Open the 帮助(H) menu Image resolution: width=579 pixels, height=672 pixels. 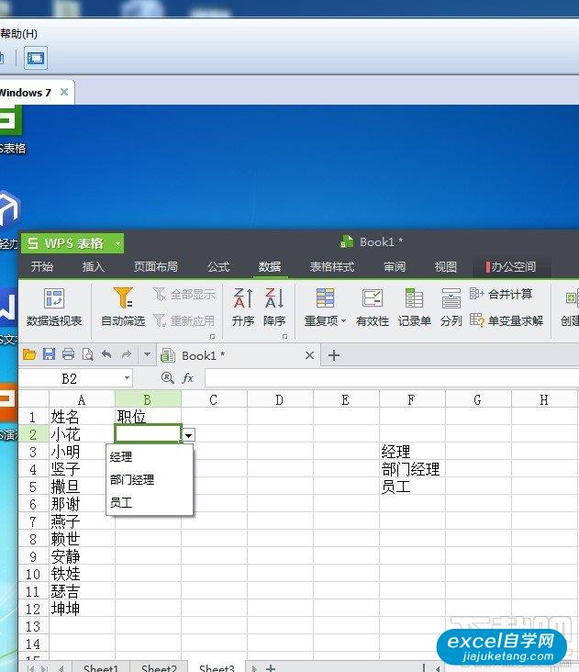pyautogui.click(x=19, y=33)
